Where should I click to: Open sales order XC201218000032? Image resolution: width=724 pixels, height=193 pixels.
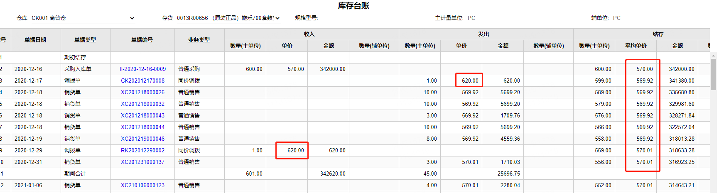pos(142,104)
